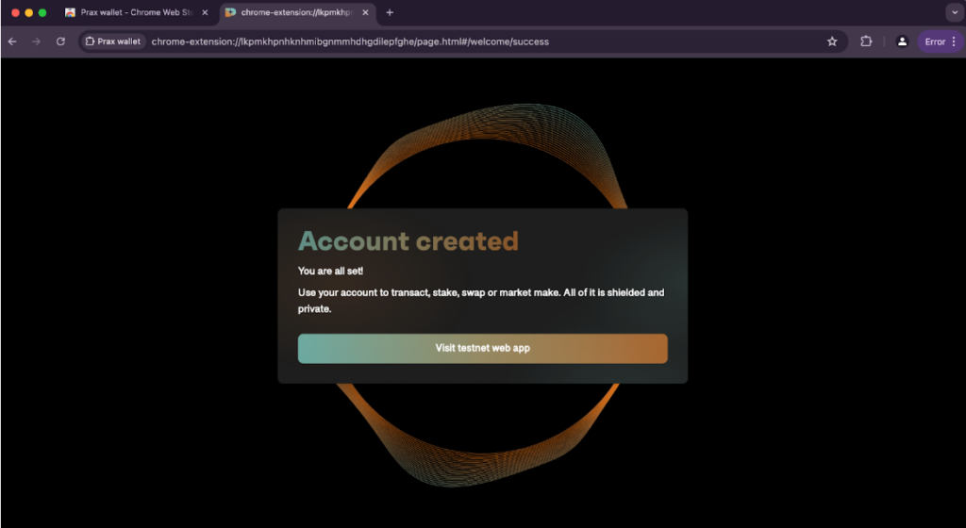
Task: Open the Error Chrome menu button
Action: click(940, 41)
